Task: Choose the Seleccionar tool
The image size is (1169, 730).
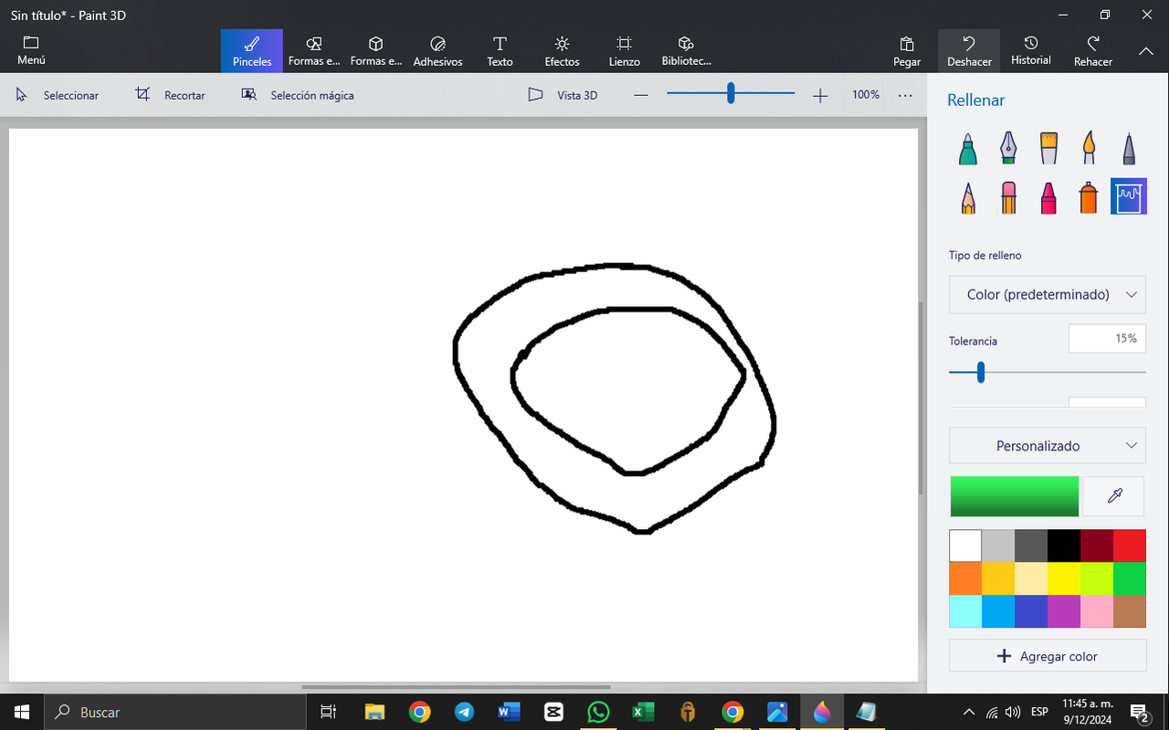Action: (x=58, y=95)
